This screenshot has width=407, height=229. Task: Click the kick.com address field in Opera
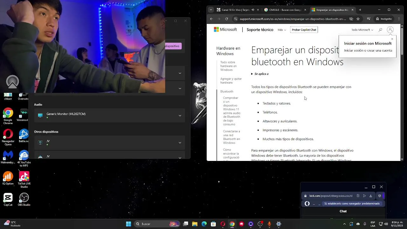pos(331,196)
